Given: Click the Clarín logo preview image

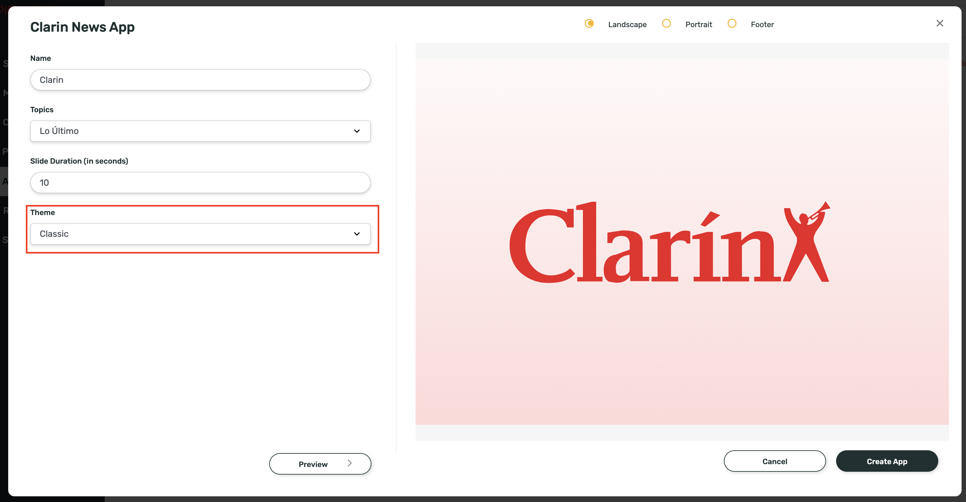Looking at the screenshot, I should (670, 242).
